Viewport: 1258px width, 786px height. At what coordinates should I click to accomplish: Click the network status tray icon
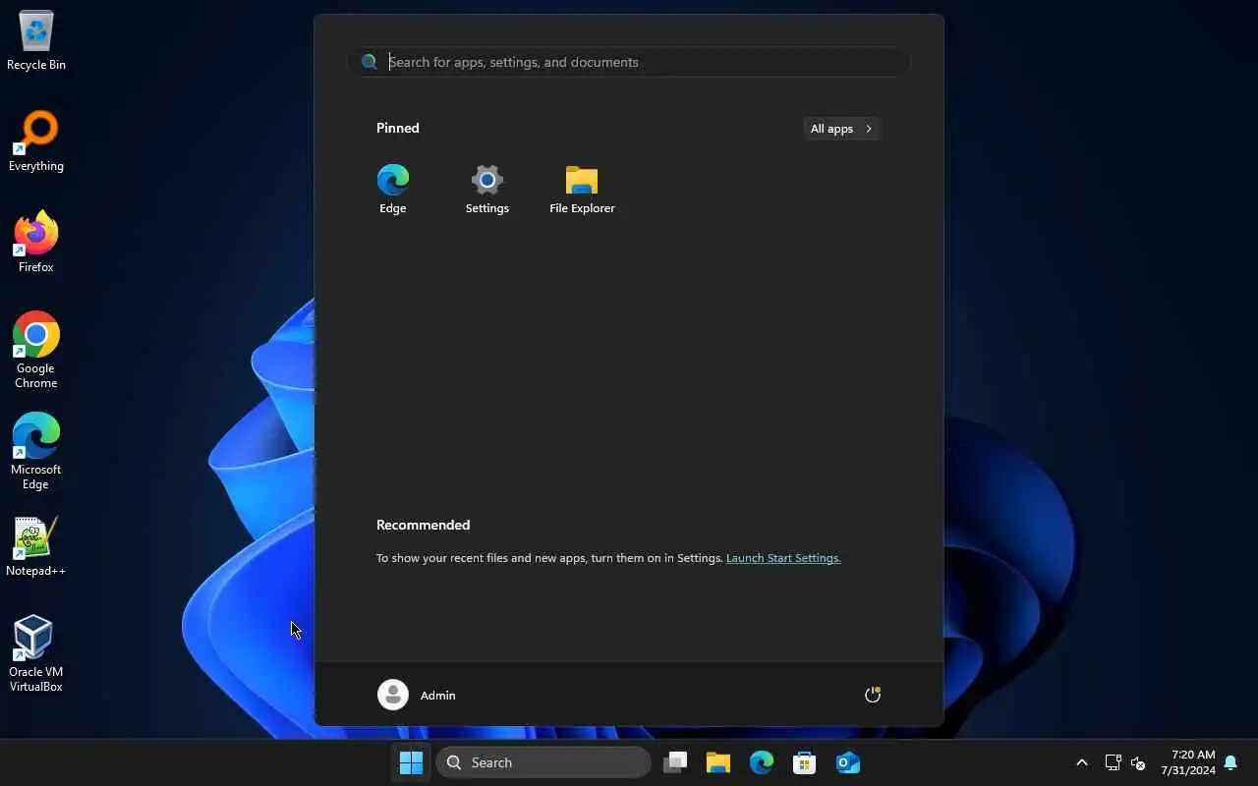tap(1113, 762)
